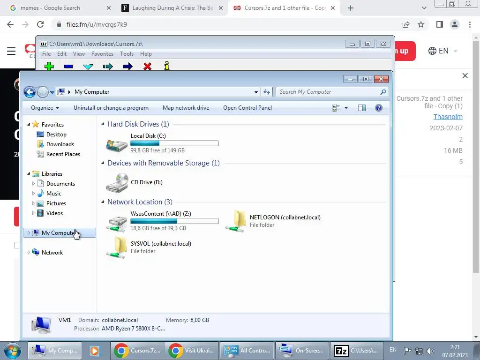480x360 pixels.
Task: Collapse the Network Location group
Action: [103, 202]
